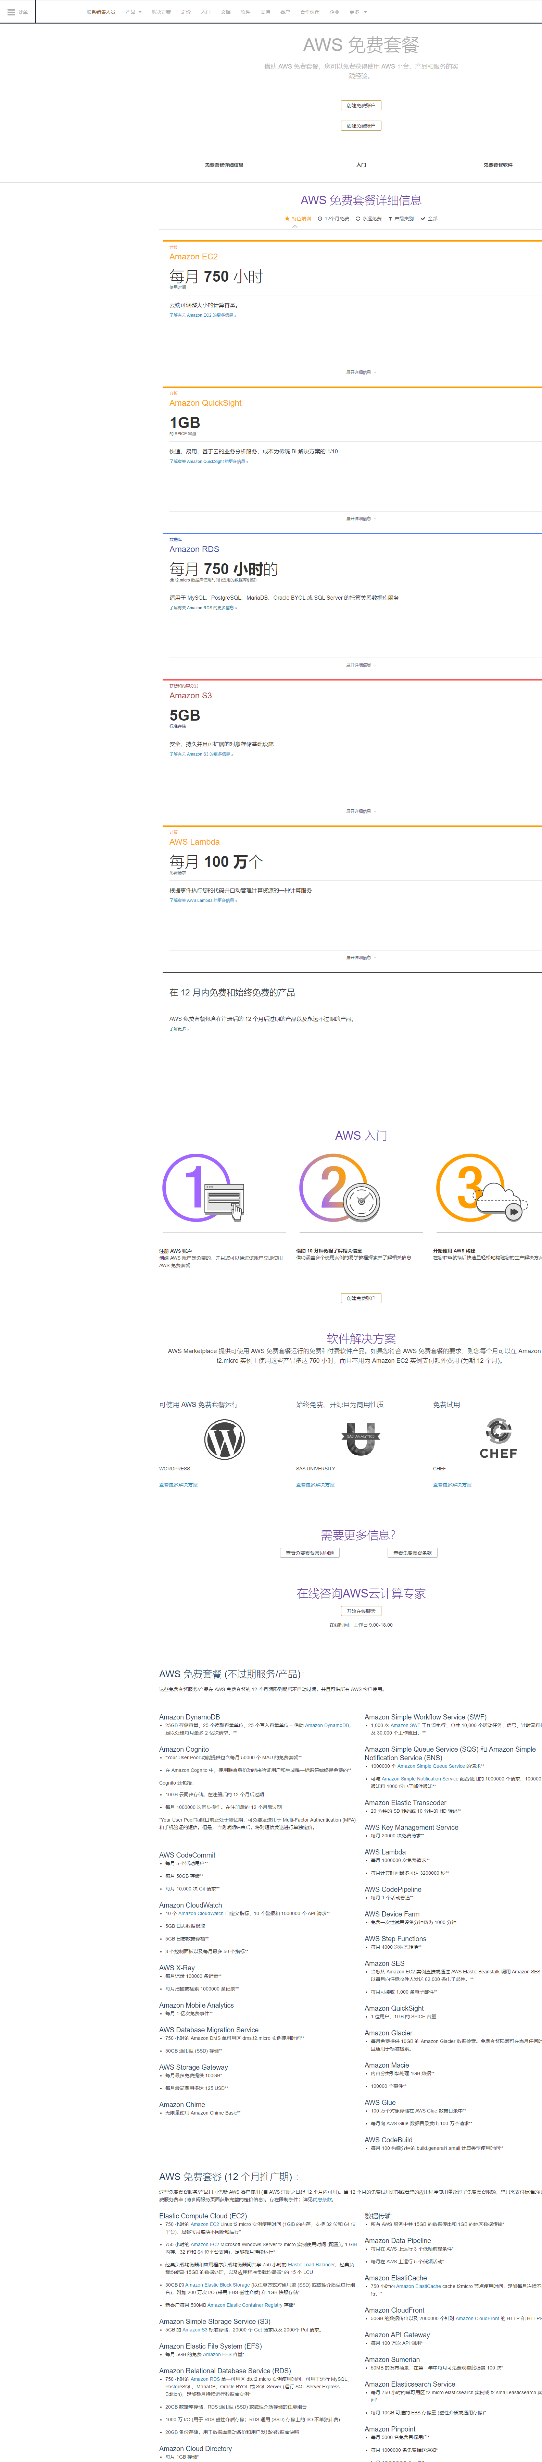
Task: Open 定价 in top navigation
Action: [x=186, y=12]
